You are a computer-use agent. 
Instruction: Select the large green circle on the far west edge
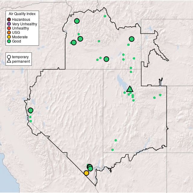30,110
